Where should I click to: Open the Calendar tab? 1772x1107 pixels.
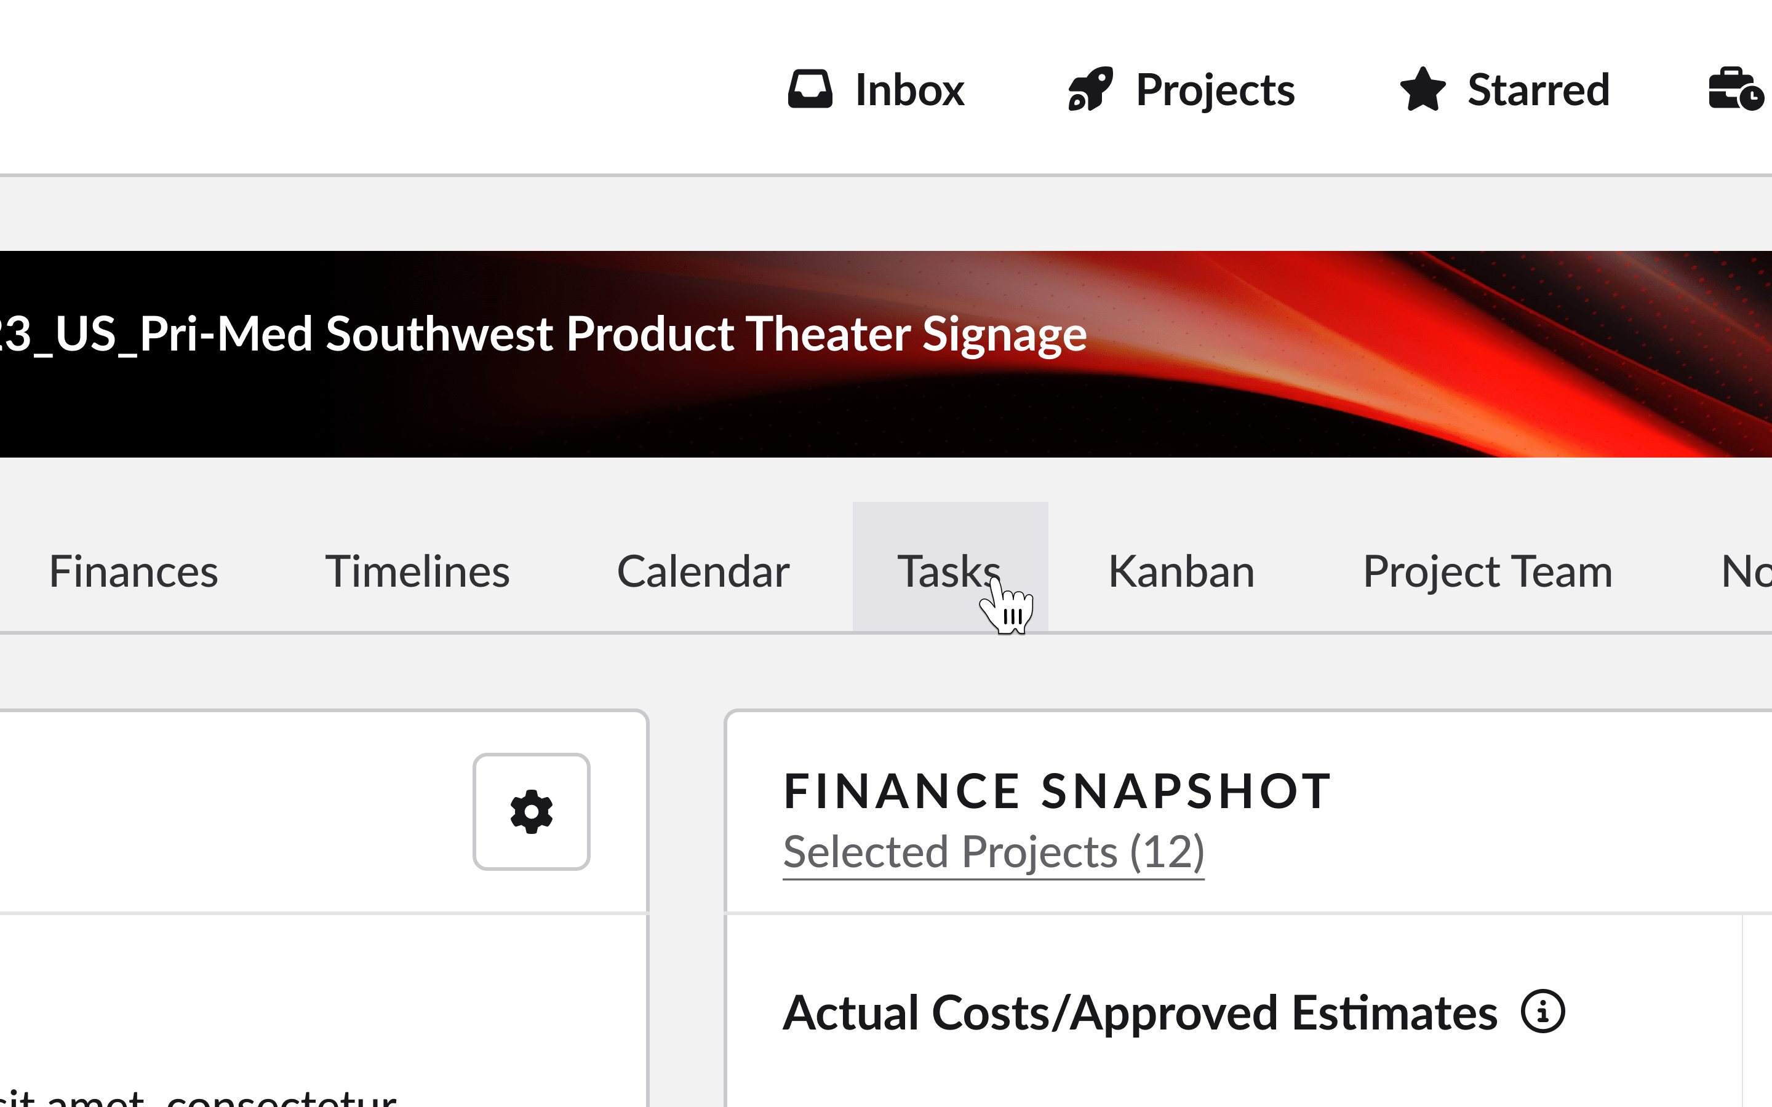[703, 571]
